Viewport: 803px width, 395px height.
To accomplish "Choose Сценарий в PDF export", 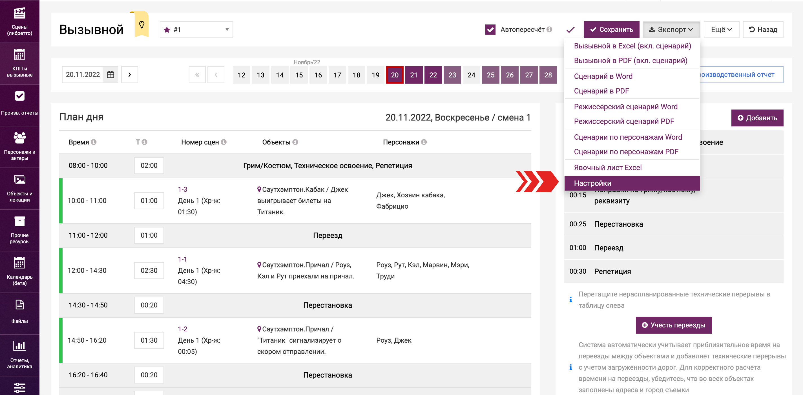I will [x=632, y=91].
